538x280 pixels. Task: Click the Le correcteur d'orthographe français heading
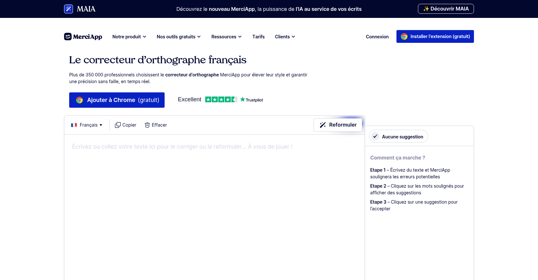158,60
